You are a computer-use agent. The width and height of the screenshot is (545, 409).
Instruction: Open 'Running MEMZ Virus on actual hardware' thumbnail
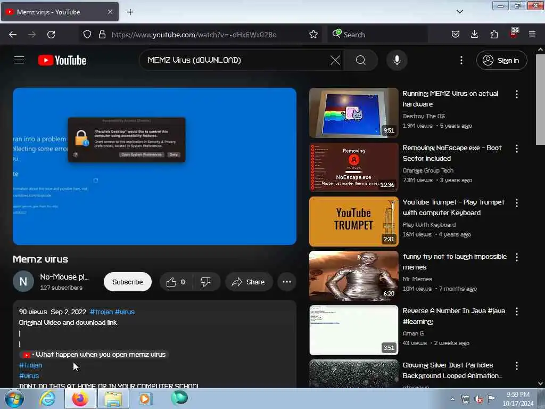point(353,113)
